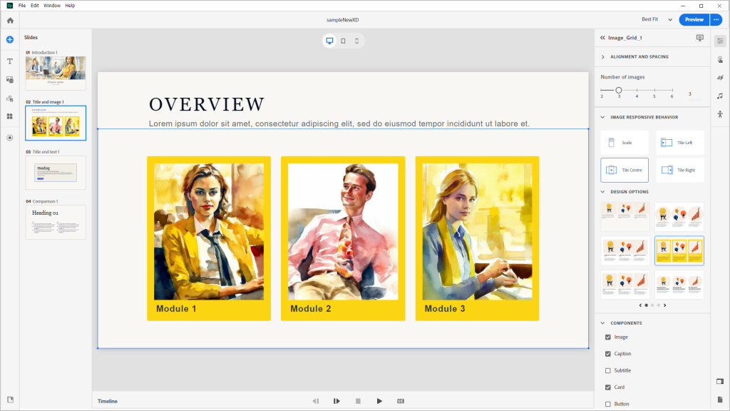This screenshot has height=411, width=730.
Task: Select the Tile Left responsive option
Action: pyautogui.click(x=679, y=143)
